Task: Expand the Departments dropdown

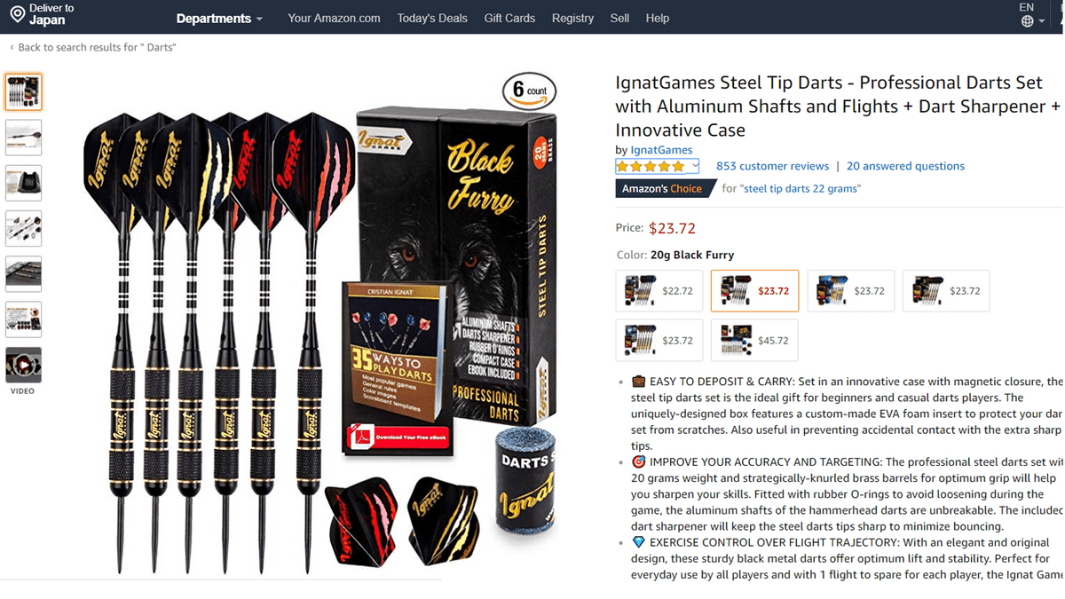Action: 219,19
